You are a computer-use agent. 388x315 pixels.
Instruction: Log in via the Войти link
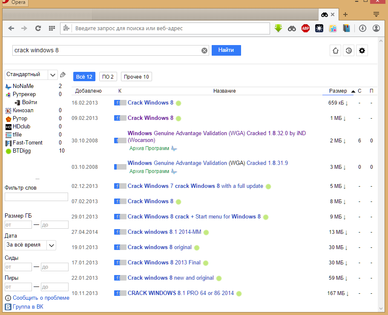29,102
